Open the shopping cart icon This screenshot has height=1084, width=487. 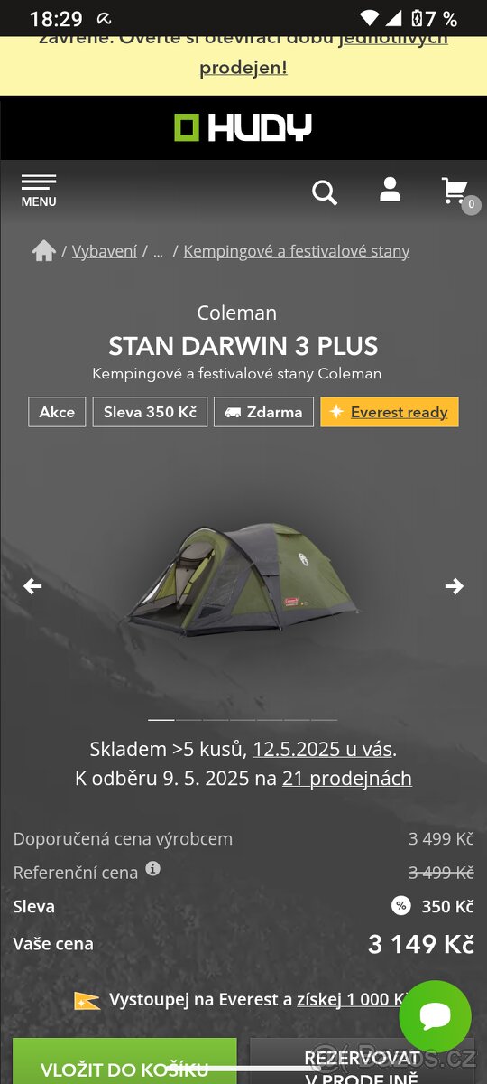click(x=455, y=191)
